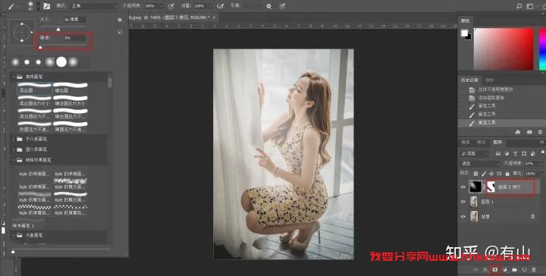This screenshot has height=276, width=546.
Task: Pick a color in the red field
Action: click(504, 49)
